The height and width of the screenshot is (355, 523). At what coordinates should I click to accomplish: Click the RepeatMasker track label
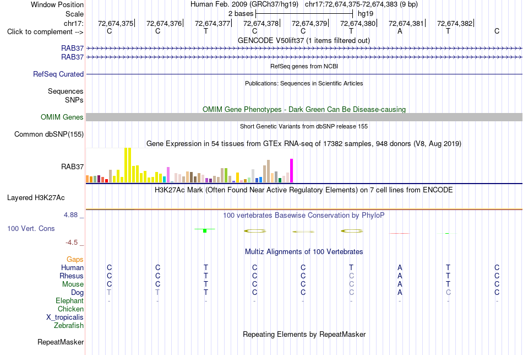61,342
